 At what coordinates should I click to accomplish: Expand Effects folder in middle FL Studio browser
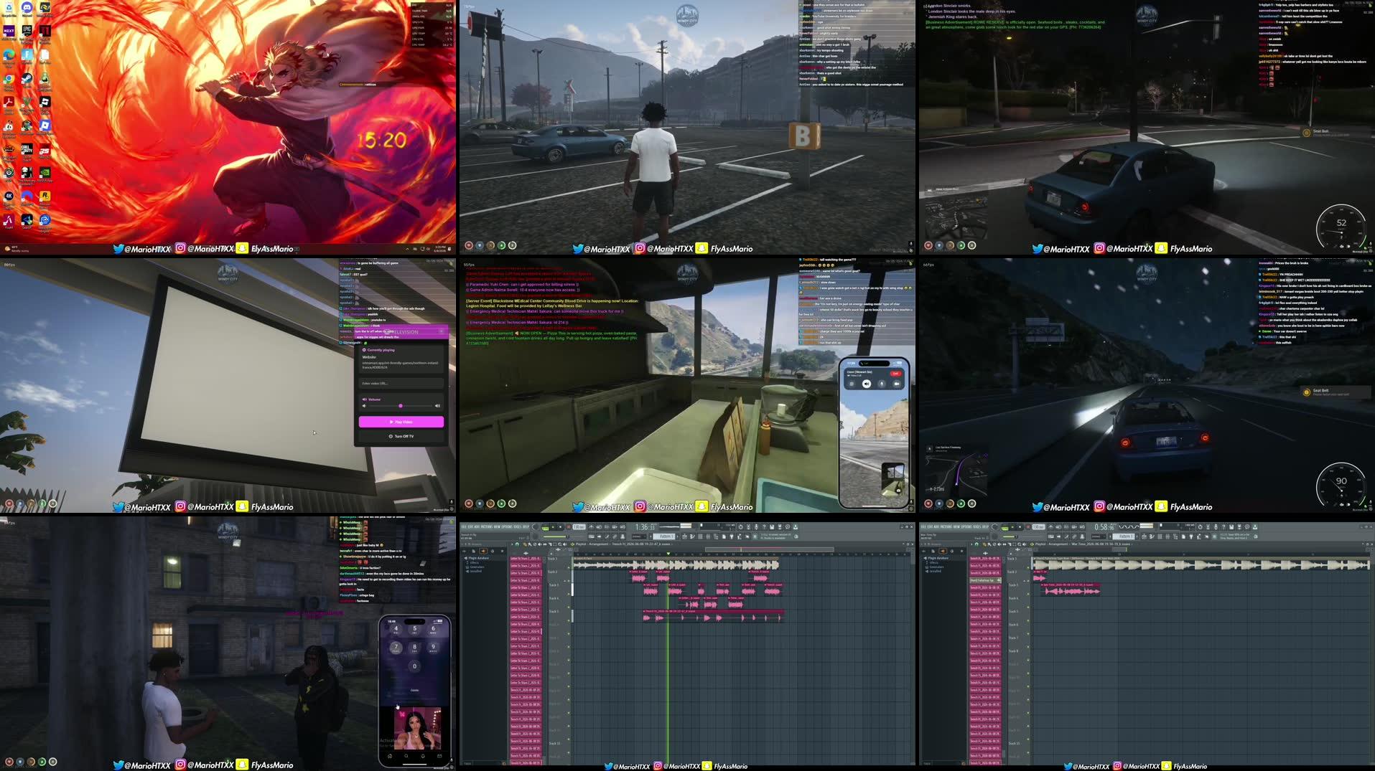click(474, 562)
